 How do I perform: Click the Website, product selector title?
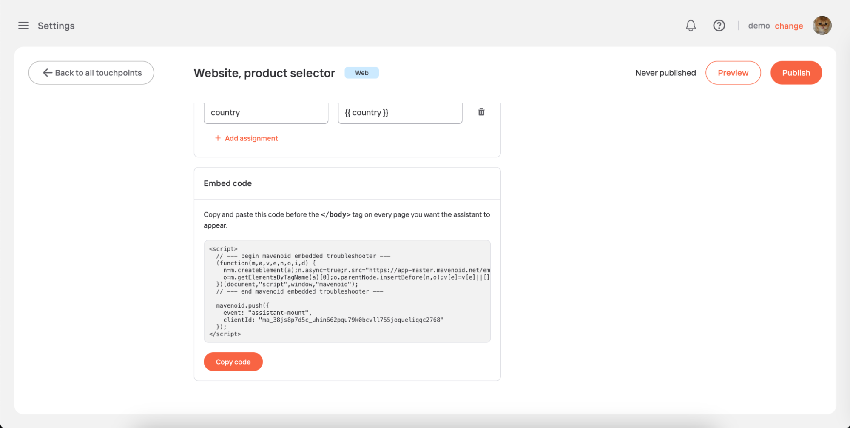pos(264,73)
